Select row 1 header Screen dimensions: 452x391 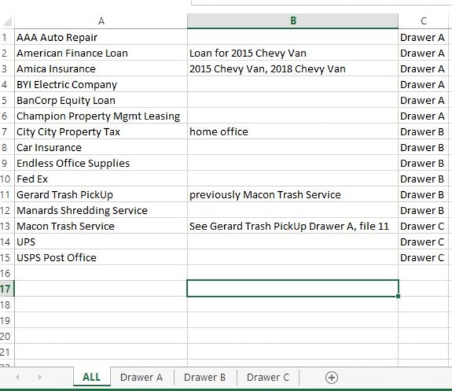click(6, 37)
